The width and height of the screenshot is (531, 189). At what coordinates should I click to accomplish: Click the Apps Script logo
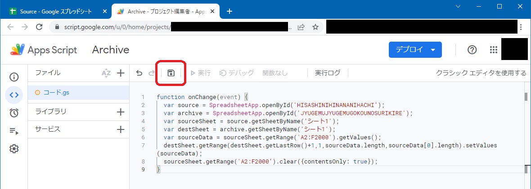(x=44, y=50)
